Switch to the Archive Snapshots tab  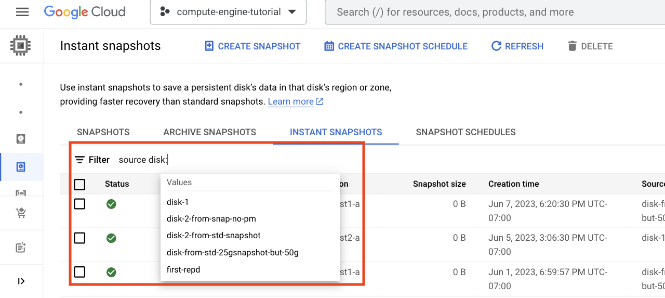(209, 132)
